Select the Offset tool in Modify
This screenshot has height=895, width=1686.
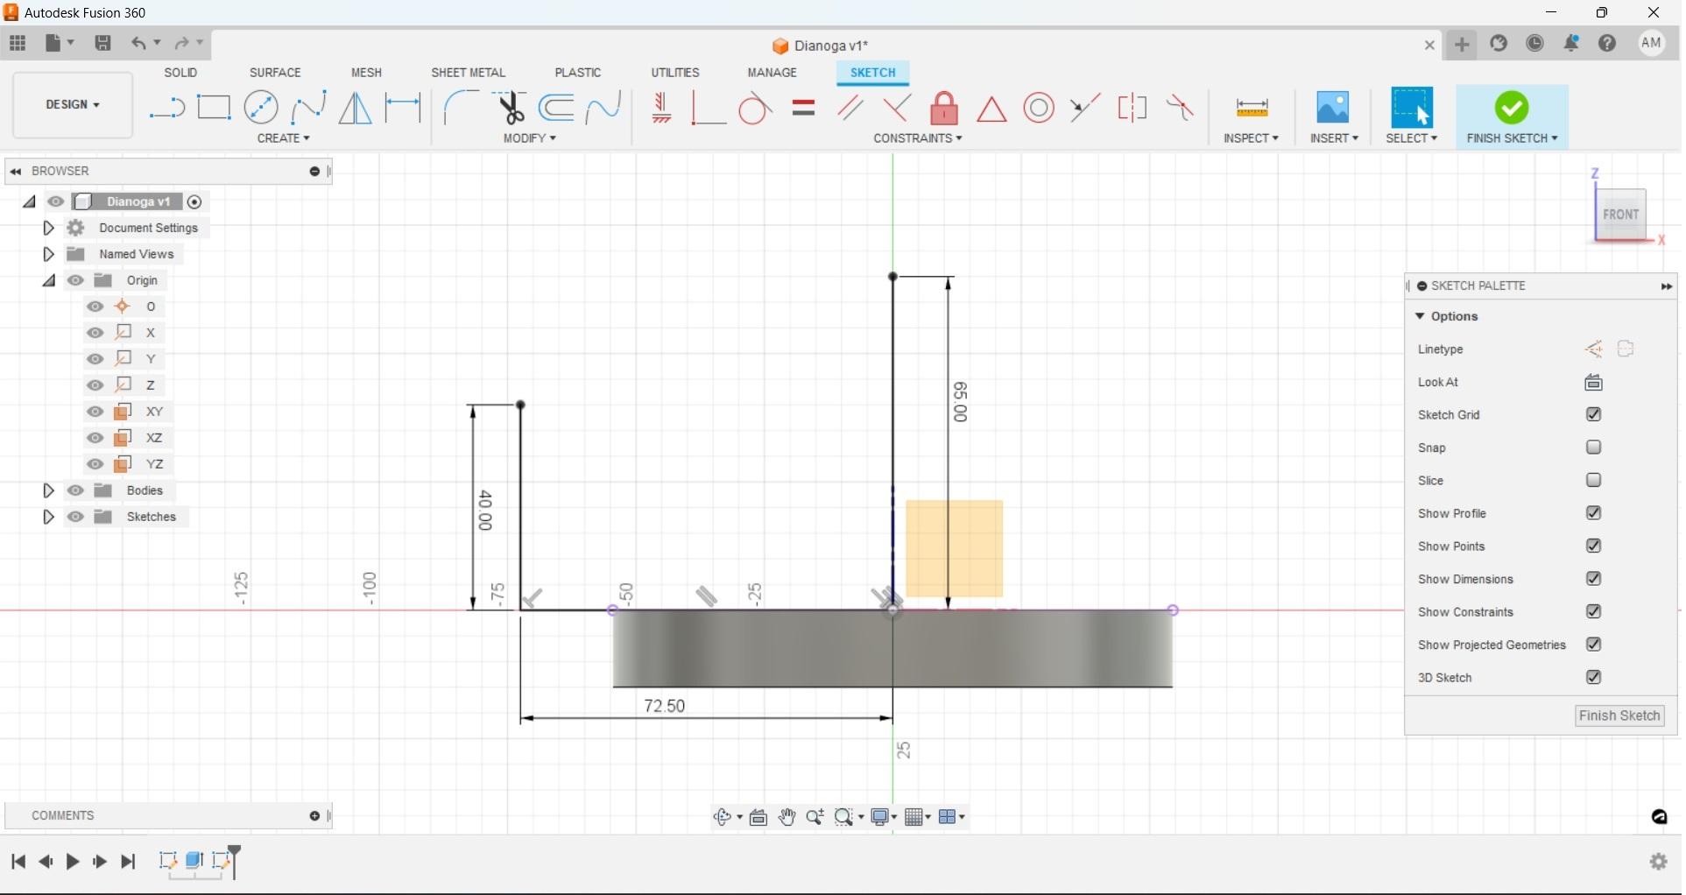[557, 108]
